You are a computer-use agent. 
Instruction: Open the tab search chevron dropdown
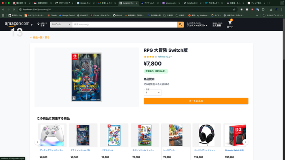[x=282, y=3]
